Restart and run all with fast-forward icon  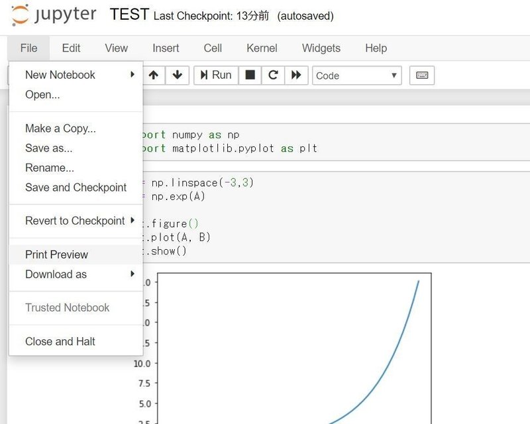tap(296, 75)
